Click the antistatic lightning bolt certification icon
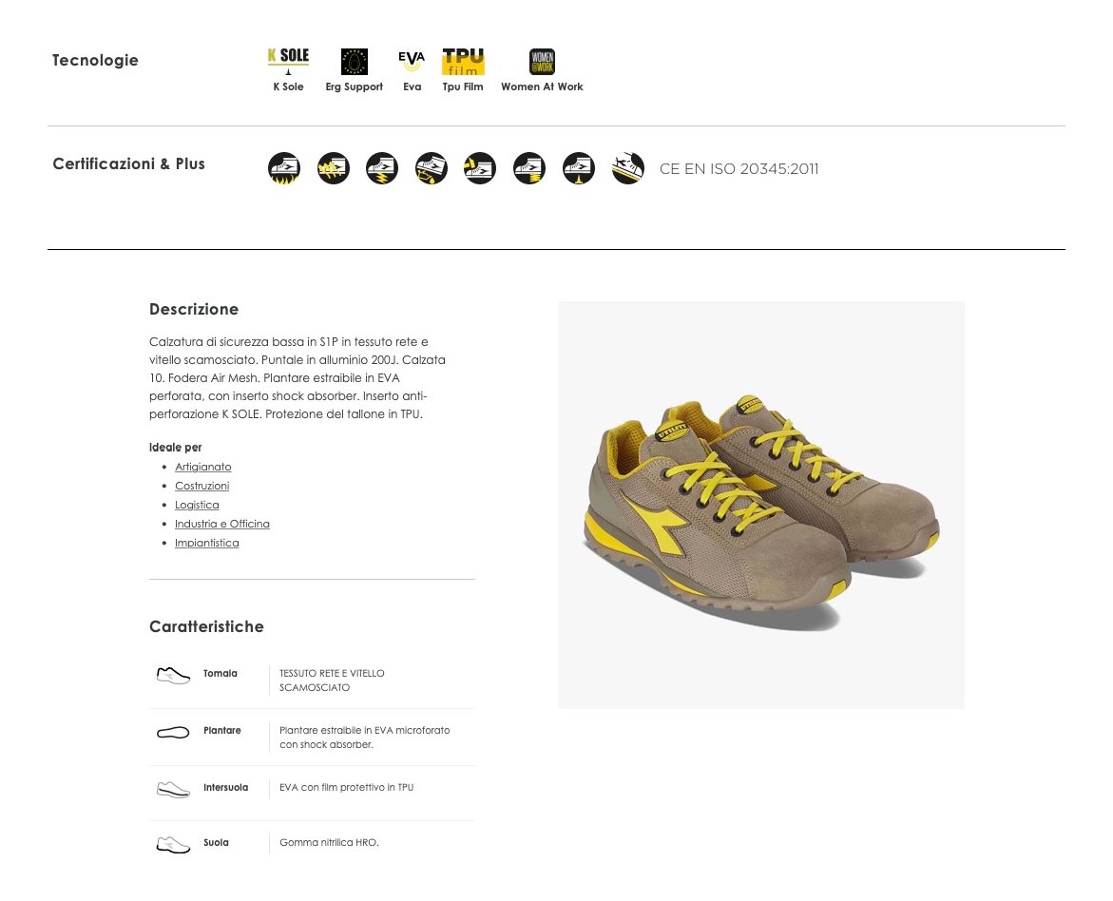The height and width of the screenshot is (901, 1113). point(382,169)
